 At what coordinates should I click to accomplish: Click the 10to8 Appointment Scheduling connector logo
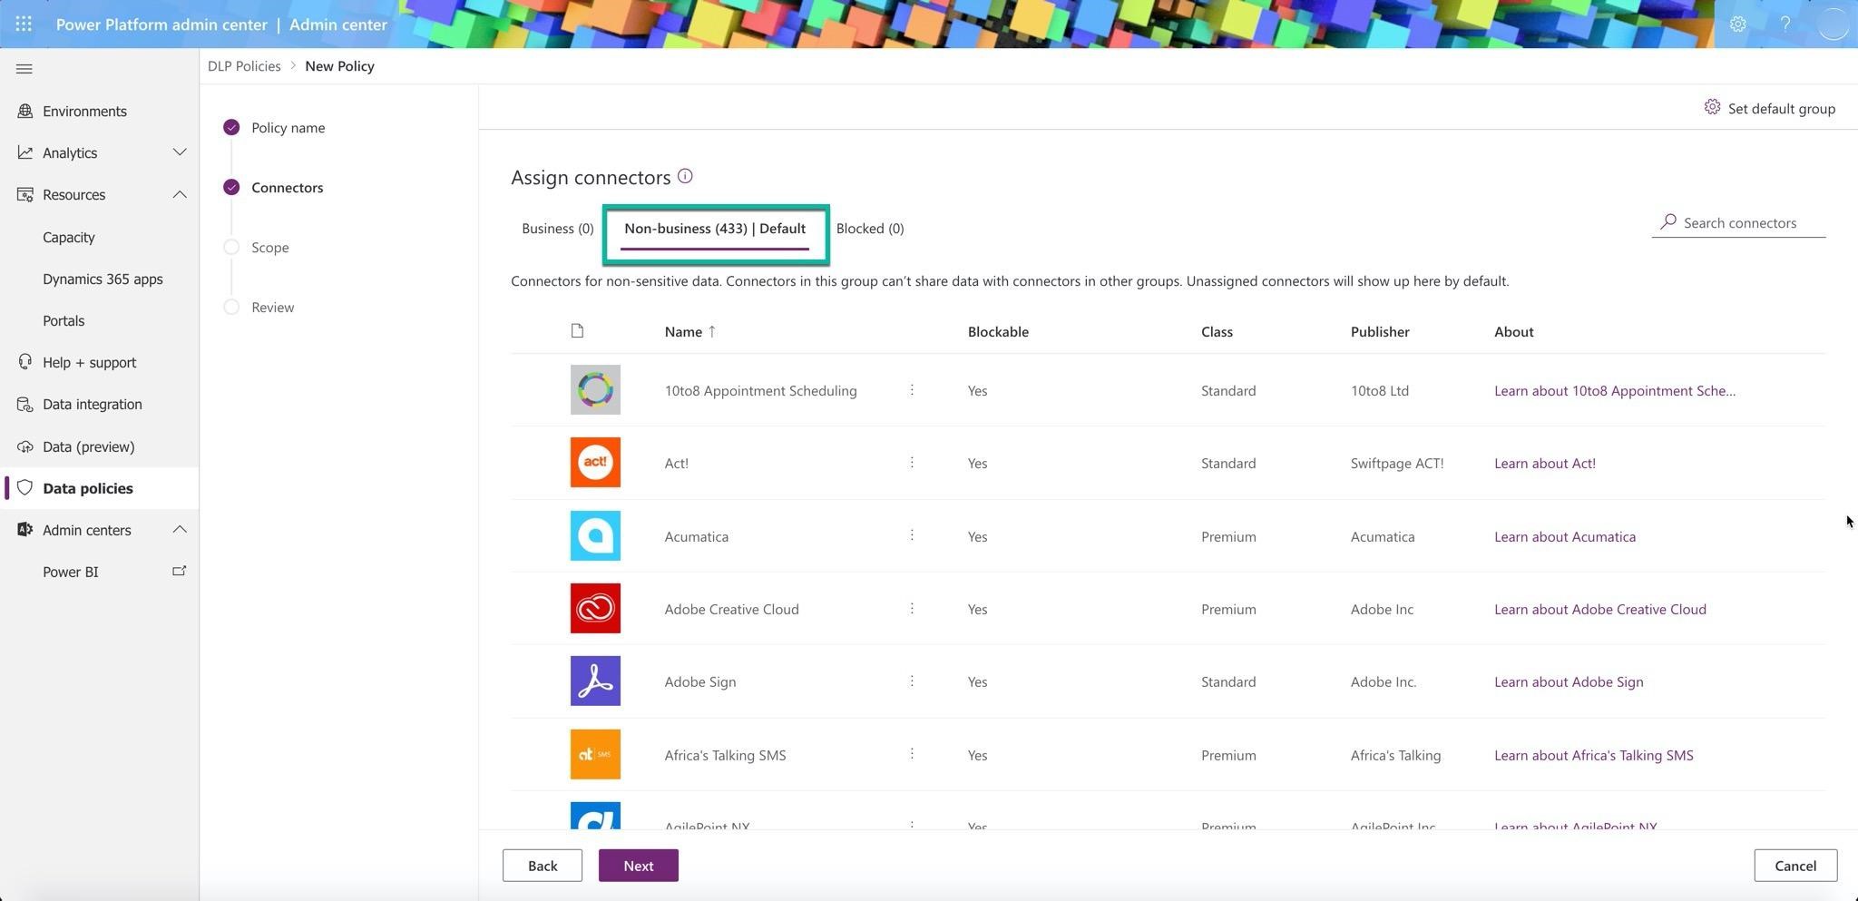(595, 390)
